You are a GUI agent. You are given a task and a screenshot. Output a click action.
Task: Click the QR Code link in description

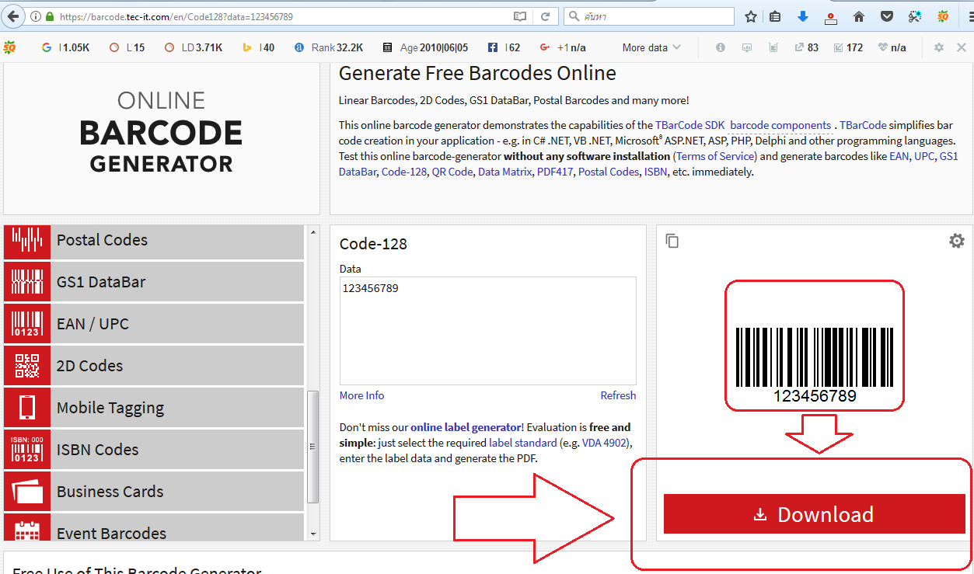tap(452, 172)
